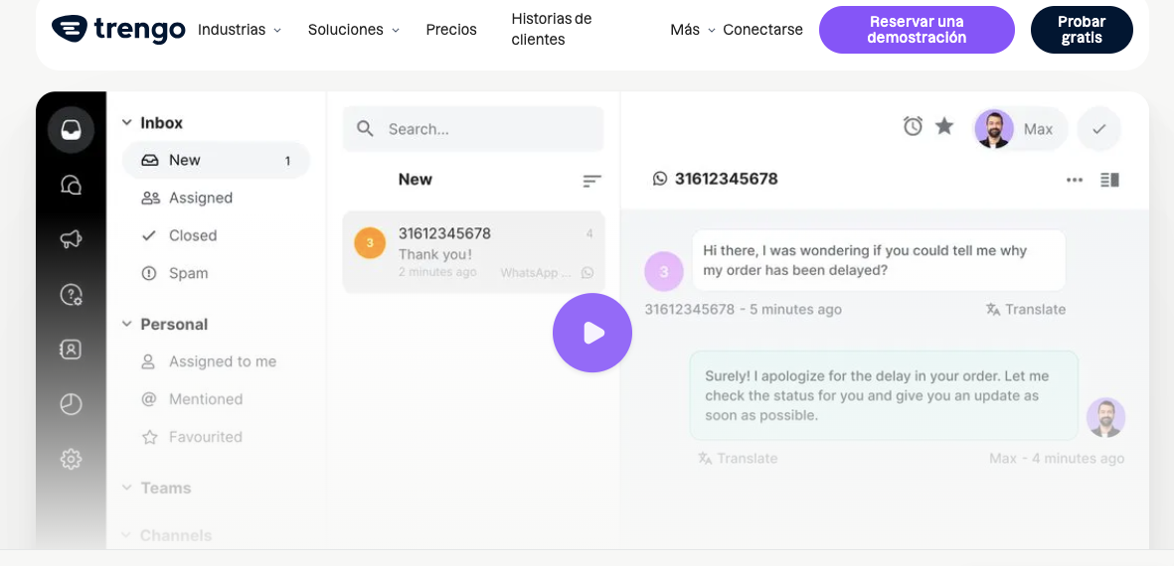Open the Más dropdown menu
The width and height of the screenshot is (1174, 566).
tap(693, 30)
